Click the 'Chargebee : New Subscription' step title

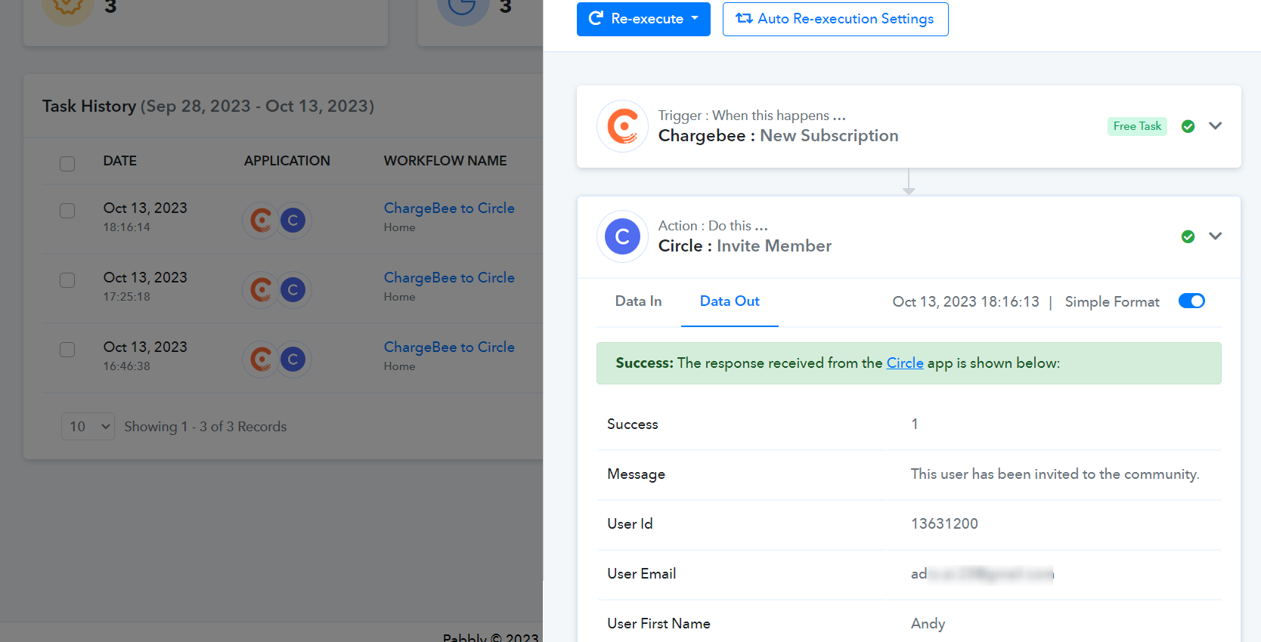[779, 136]
